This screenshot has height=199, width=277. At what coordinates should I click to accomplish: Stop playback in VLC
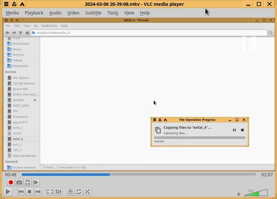[x=29, y=192]
